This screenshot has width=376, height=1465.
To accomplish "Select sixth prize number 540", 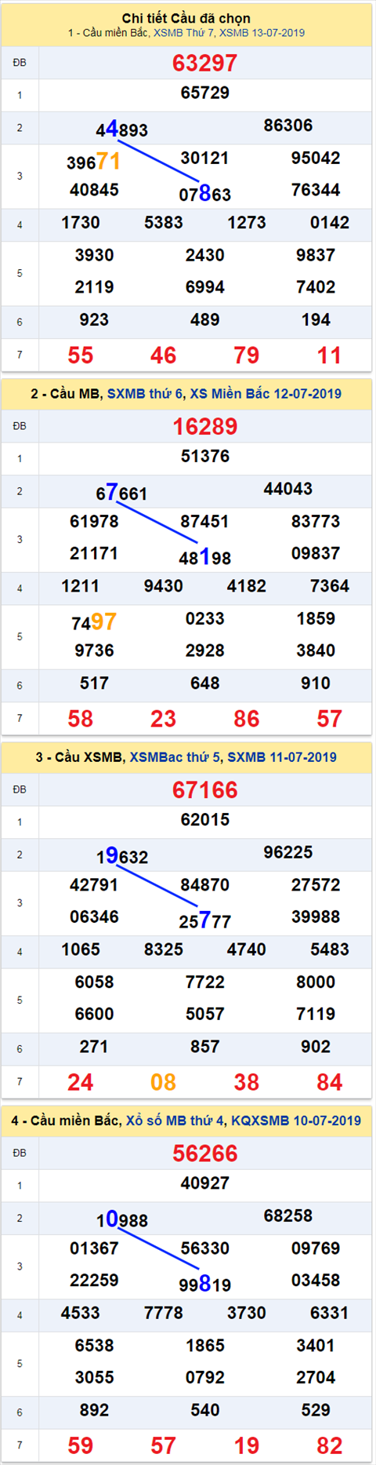I will coord(205,1410).
